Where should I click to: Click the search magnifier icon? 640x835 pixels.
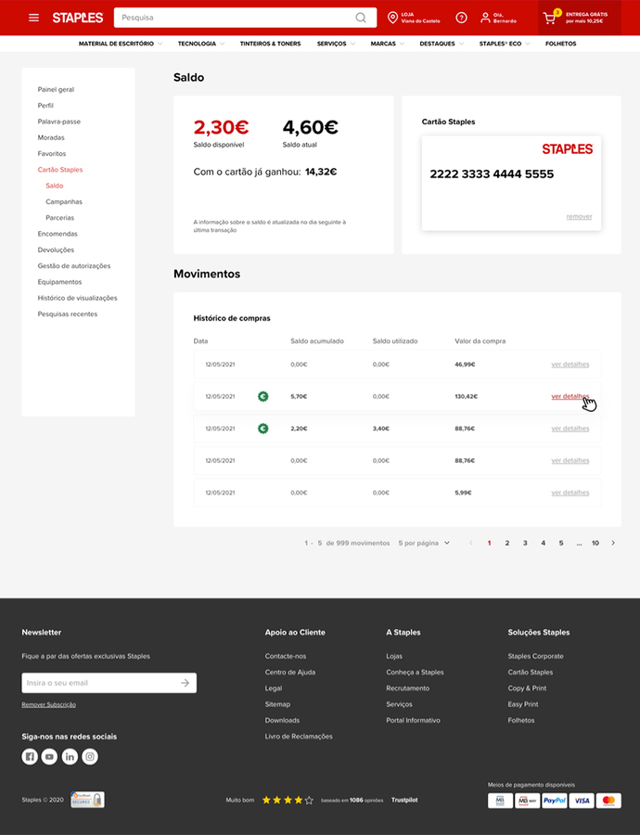point(361,18)
